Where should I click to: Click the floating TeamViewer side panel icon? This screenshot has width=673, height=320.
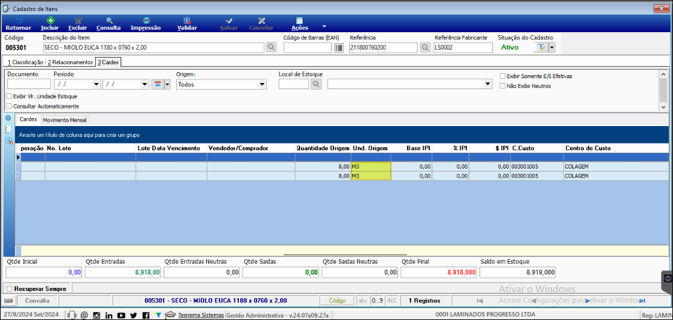click(668, 278)
